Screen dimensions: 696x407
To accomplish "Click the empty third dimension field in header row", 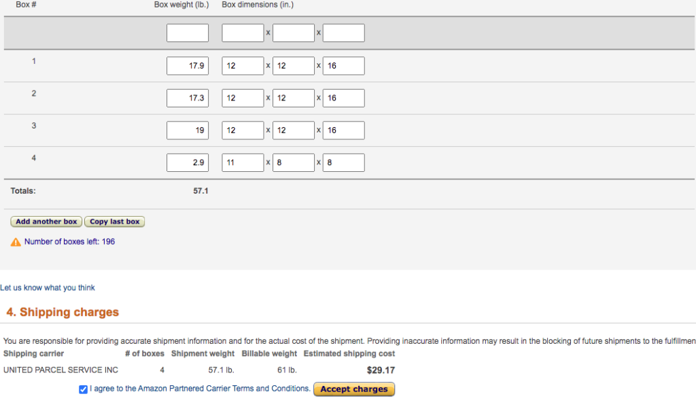I will click(x=343, y=33).
